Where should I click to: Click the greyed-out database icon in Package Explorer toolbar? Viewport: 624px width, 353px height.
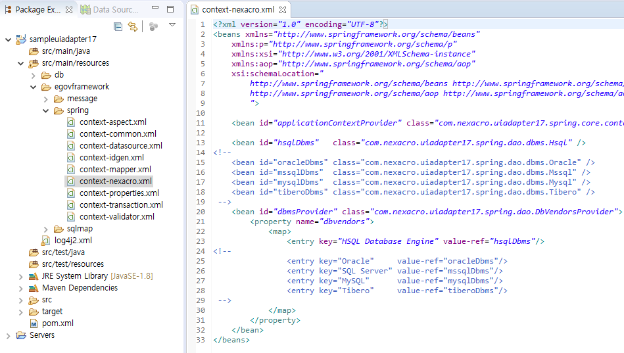click(153, 26)
